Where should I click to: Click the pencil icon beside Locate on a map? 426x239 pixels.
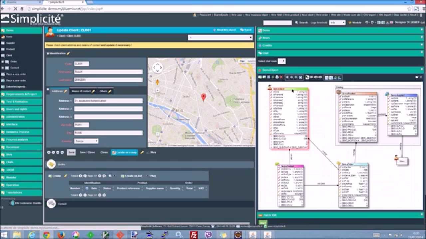coord(142,152)
